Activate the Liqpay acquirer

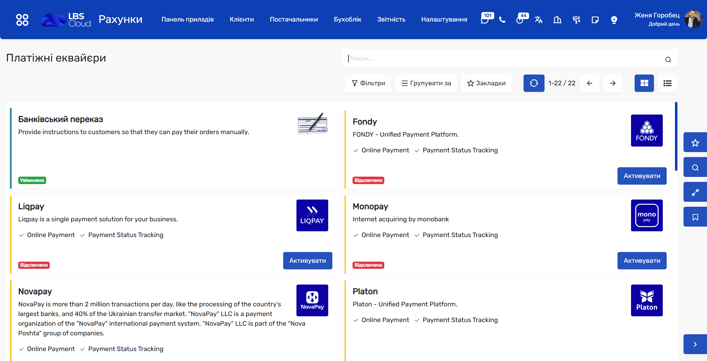click(307, 261)
